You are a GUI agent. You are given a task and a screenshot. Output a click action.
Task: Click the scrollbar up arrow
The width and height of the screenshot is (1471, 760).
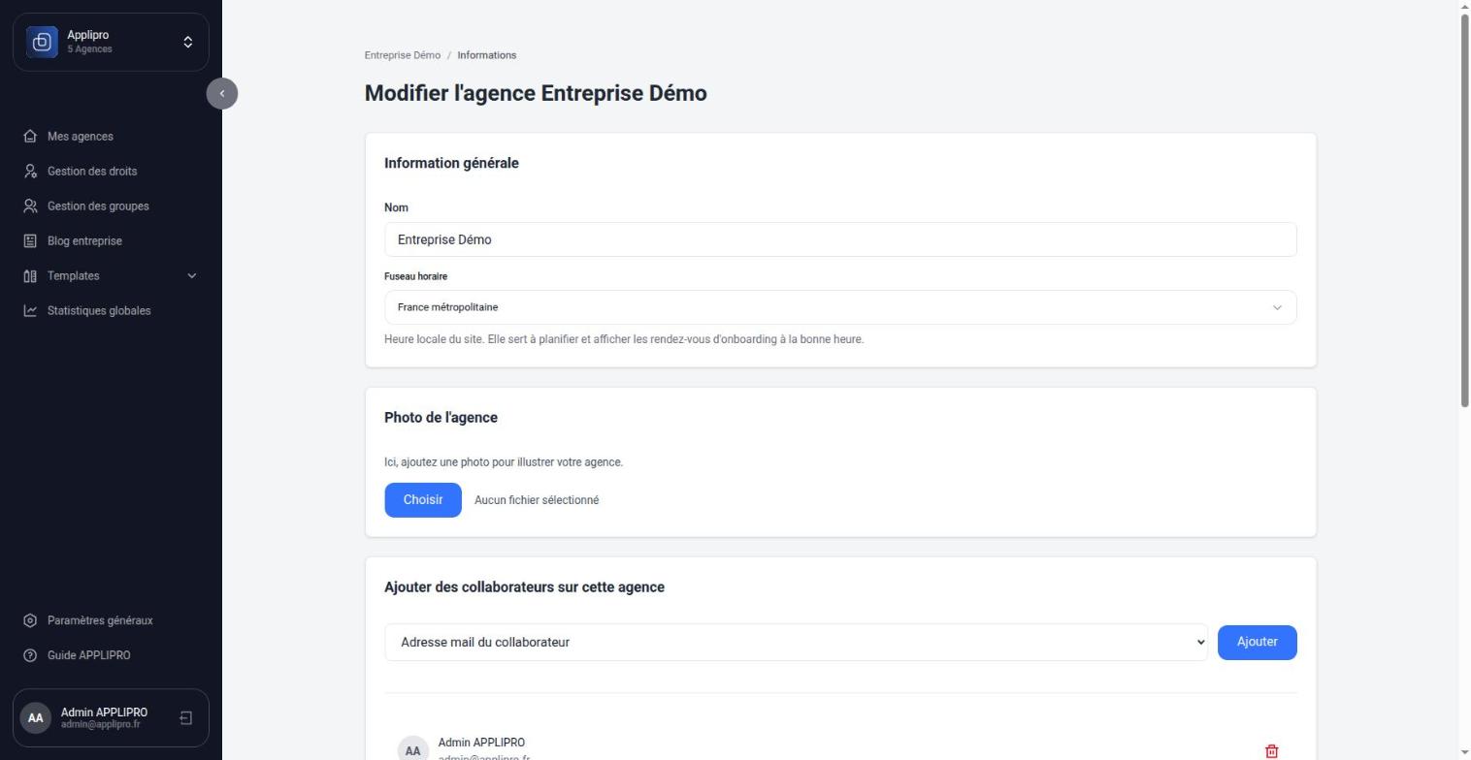pos(1464,7)
